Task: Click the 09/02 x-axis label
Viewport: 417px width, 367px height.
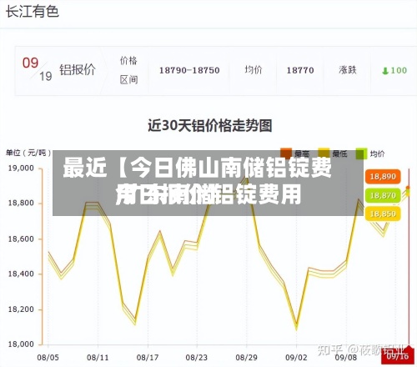Action: pos(296,357)
